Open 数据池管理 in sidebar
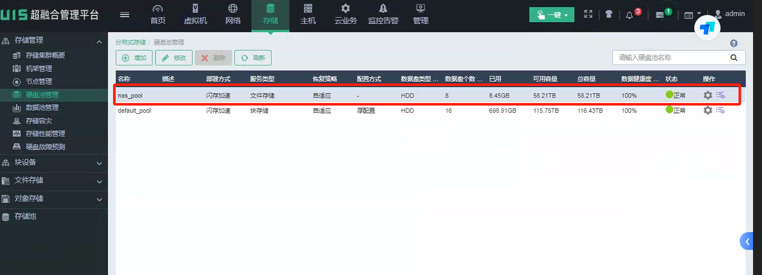Screen dimensions: 762x275 click(42, 108)
